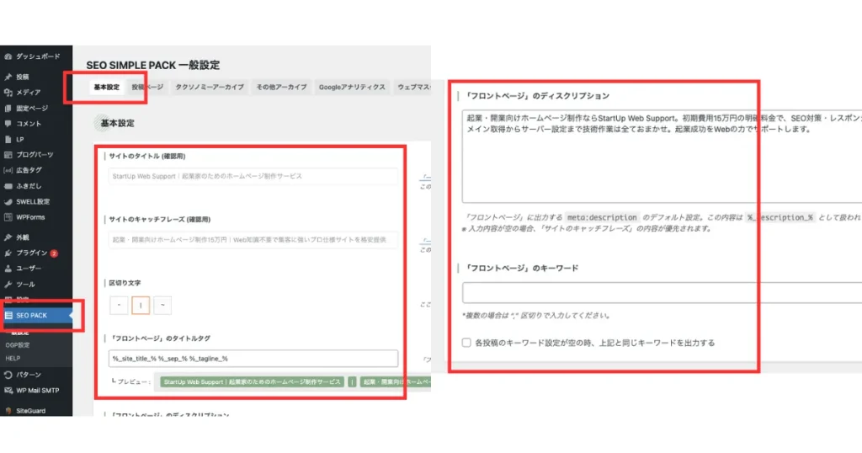862x453 pixels.
Task: Switch to the 投稿ページ tab
Action: (147, 88)
